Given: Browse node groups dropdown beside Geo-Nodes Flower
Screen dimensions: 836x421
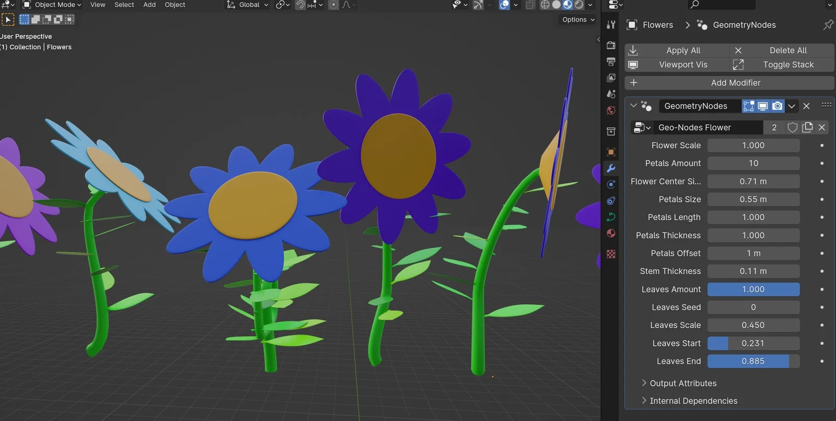Looking at the screenshot, I should [x=642, y=127].
